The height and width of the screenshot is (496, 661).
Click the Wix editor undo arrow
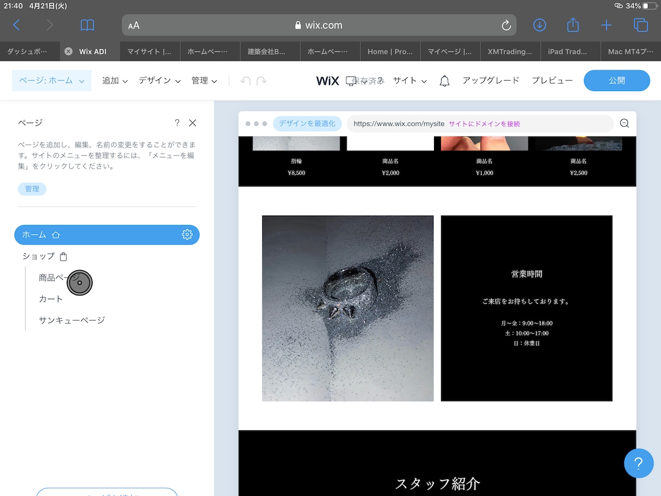[x=245, y=81]
